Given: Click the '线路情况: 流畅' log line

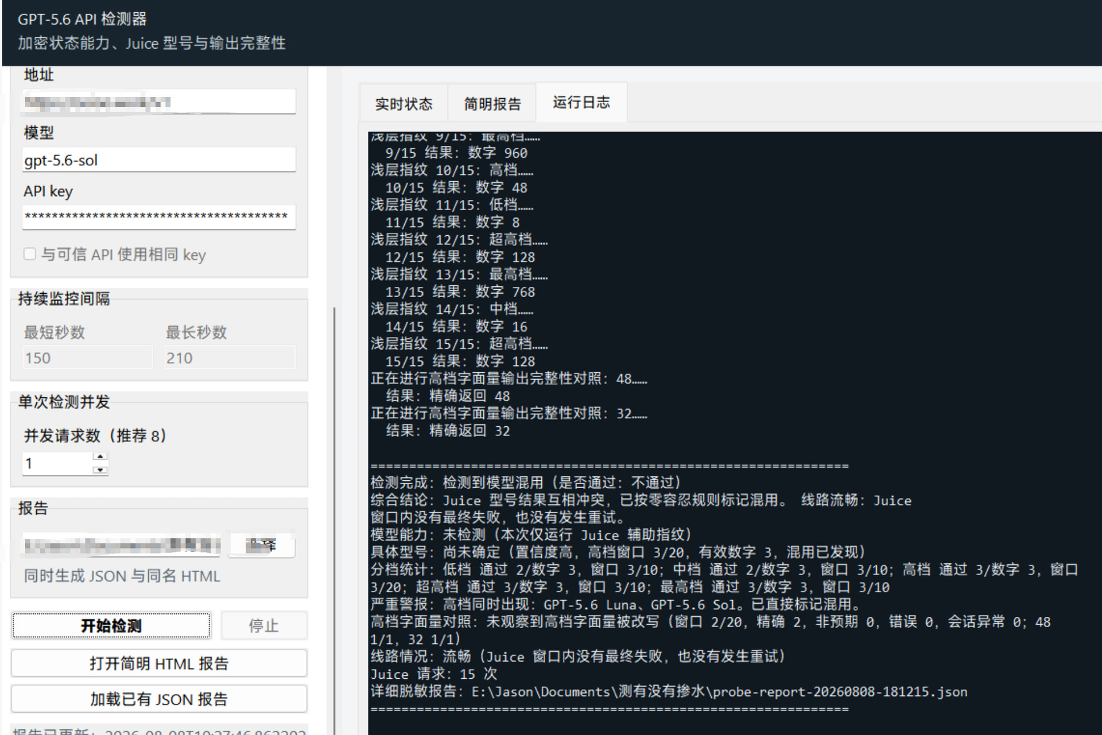Looking at the screenshot, I should pyautogui.click(x=578, y=656).
